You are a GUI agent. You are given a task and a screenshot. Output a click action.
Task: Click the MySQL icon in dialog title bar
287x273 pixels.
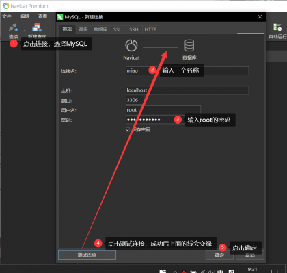(x=60, y=17)
